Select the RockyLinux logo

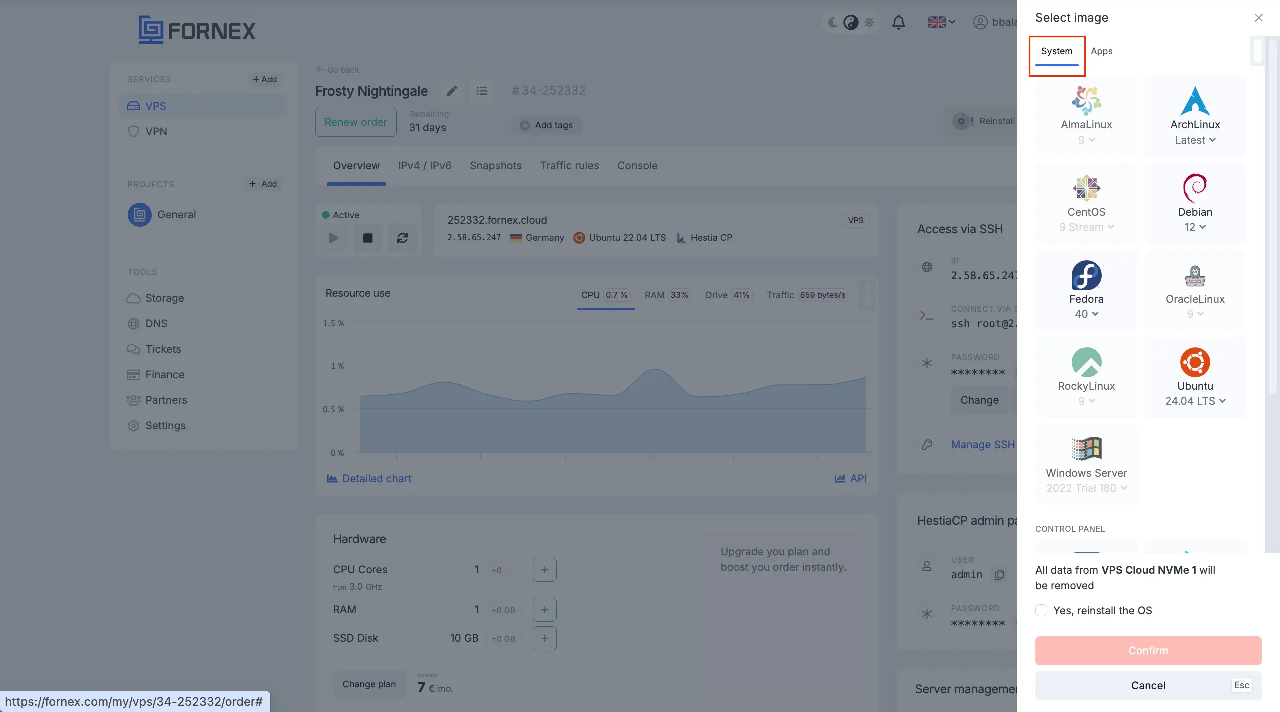click(1086, 362)
